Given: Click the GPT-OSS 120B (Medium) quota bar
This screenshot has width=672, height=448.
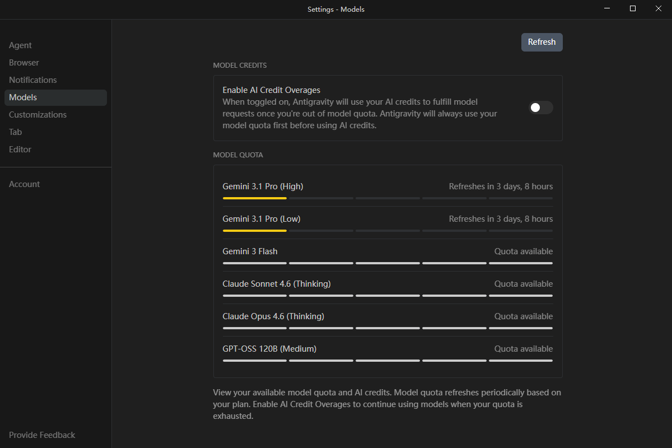Looking at the screenshot, I should click(x=388, y=361).
